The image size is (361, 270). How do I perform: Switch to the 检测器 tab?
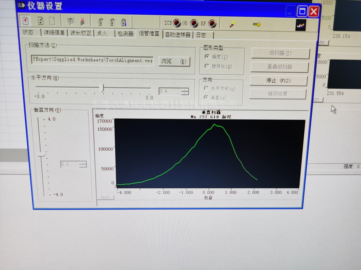point(125,34)
